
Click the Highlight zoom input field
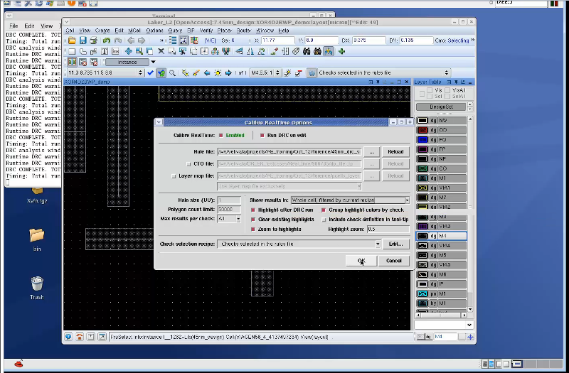click(388, 229)
